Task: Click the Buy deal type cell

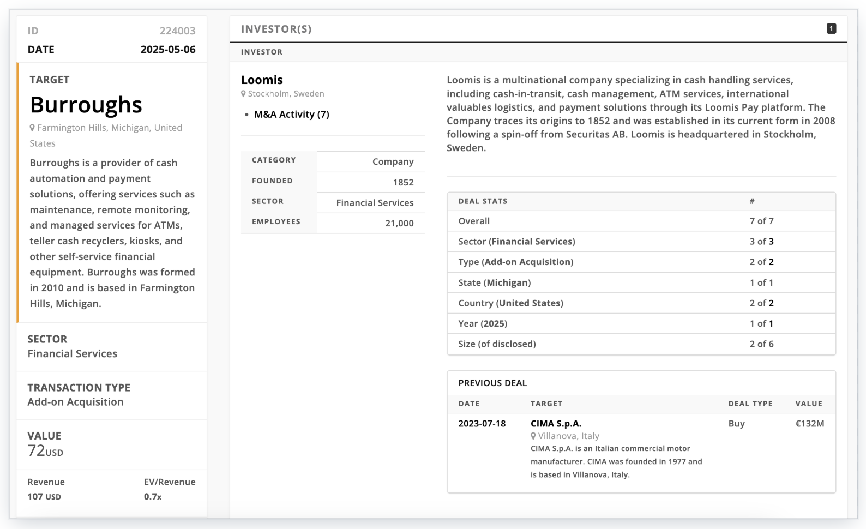Action: pos(736,423)
